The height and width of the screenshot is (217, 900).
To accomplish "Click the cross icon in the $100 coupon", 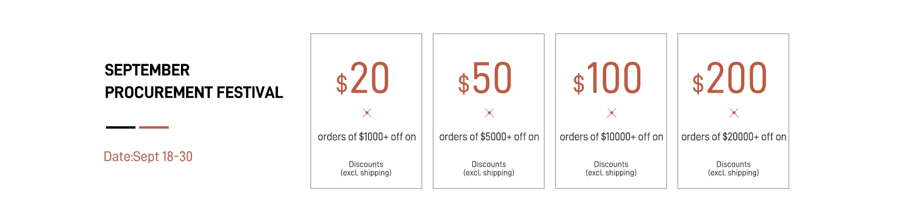I will [612, 113].
